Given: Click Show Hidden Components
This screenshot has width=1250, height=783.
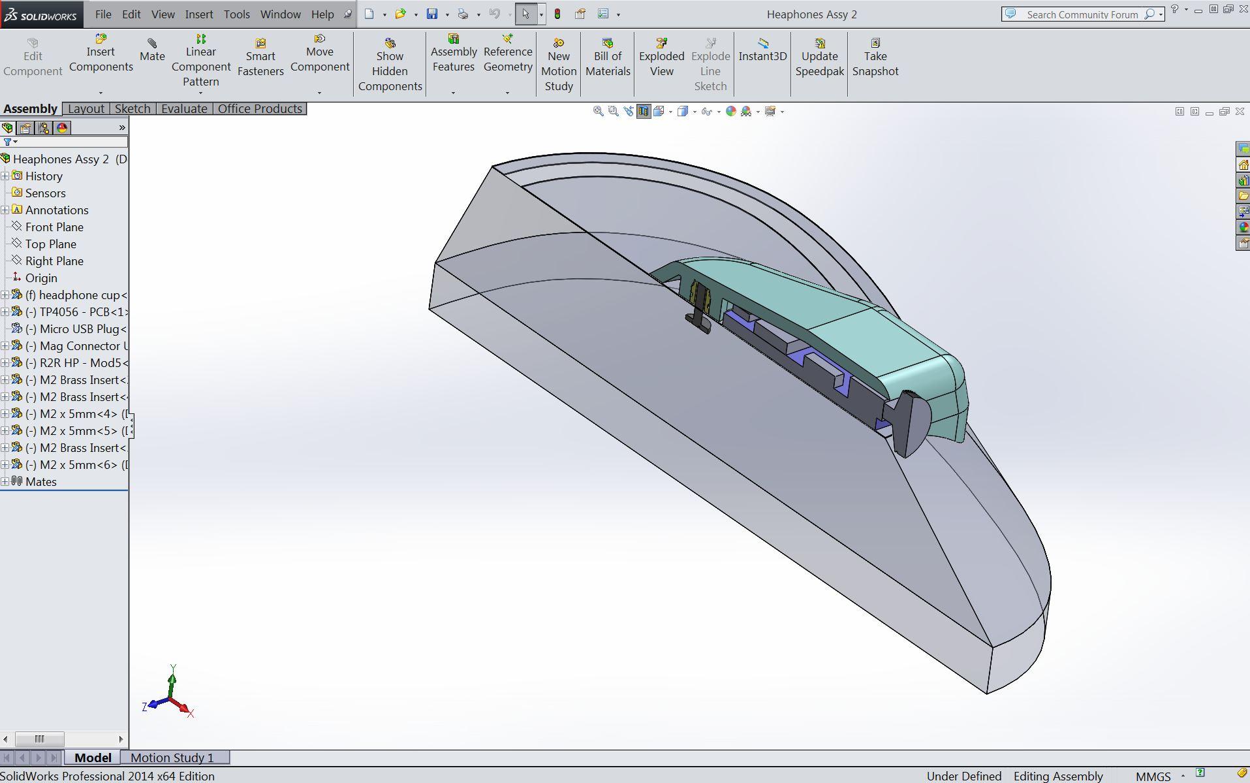Looking at the screenshot, I should click(x=390, y=64).
